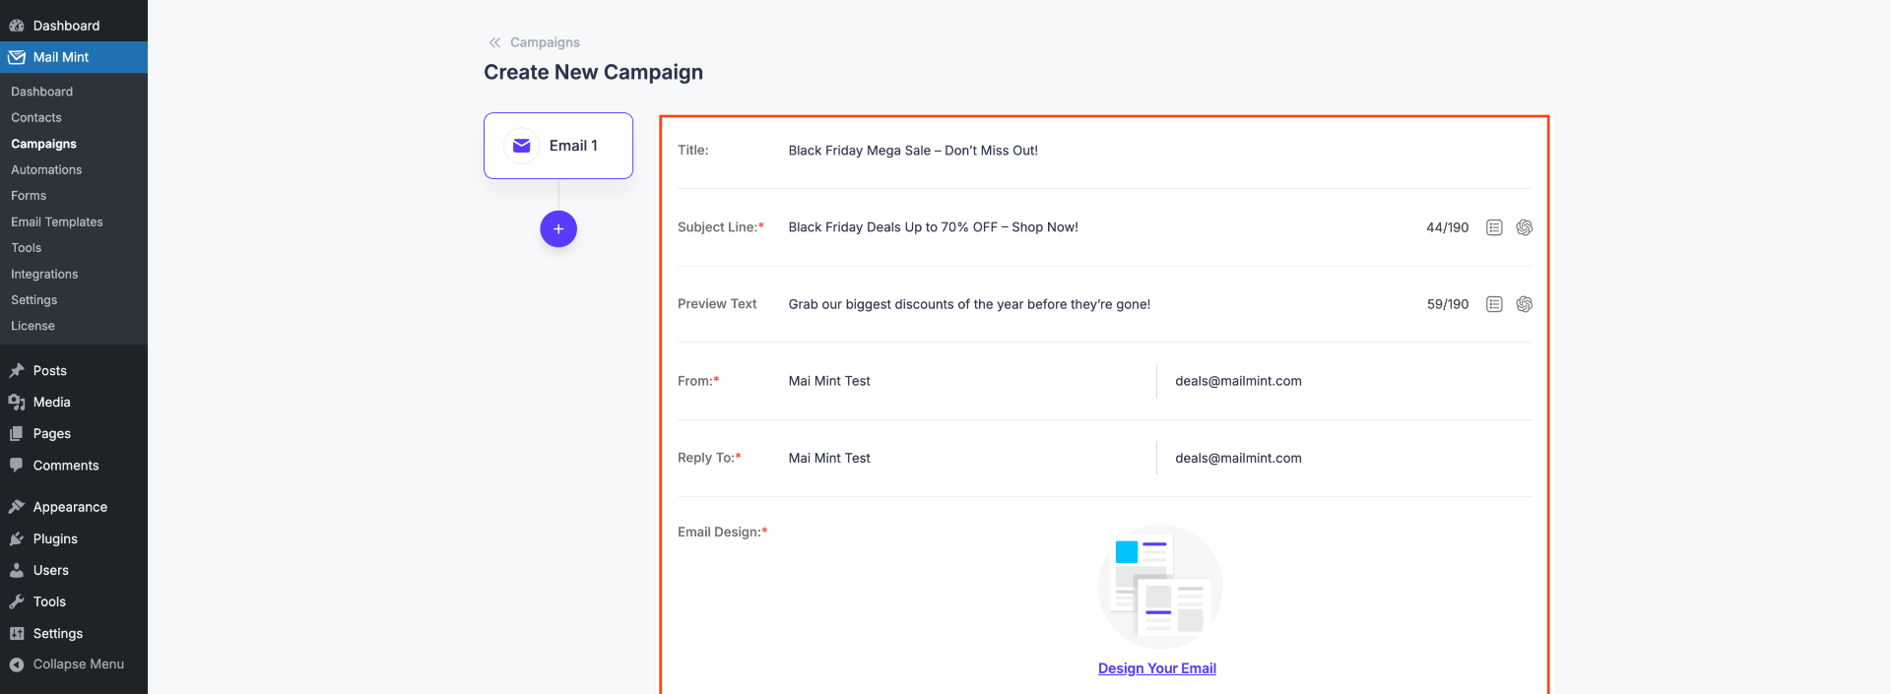Go back via Campaigns breadcrumb link
Screen dimensions: 1891x694
[x=545, y=42]
